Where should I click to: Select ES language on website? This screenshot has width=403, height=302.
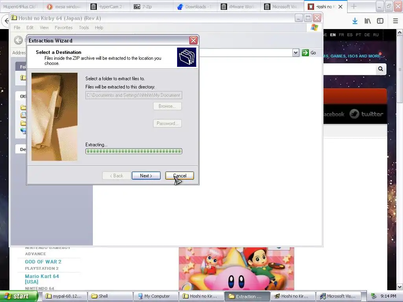click(x=350, y=35)
